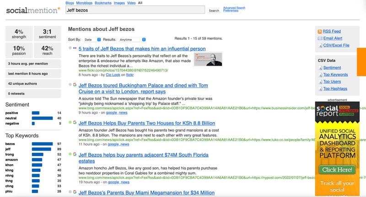
Task: Click the 10% passion box
Action: click(x=19, y=50)
